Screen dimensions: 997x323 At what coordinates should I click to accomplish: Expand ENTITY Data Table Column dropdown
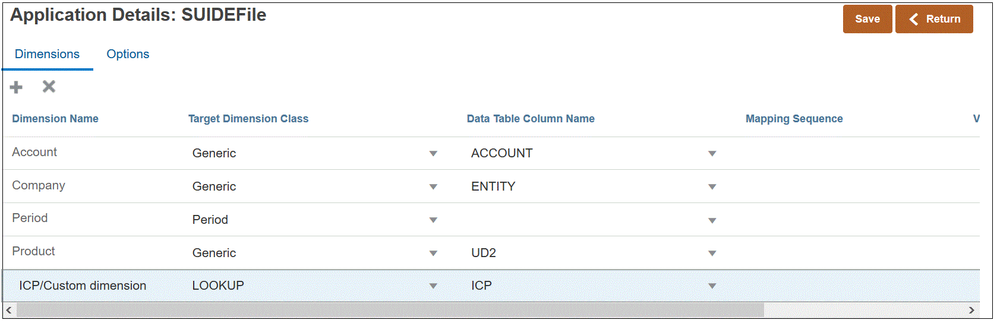pos(712,187)
